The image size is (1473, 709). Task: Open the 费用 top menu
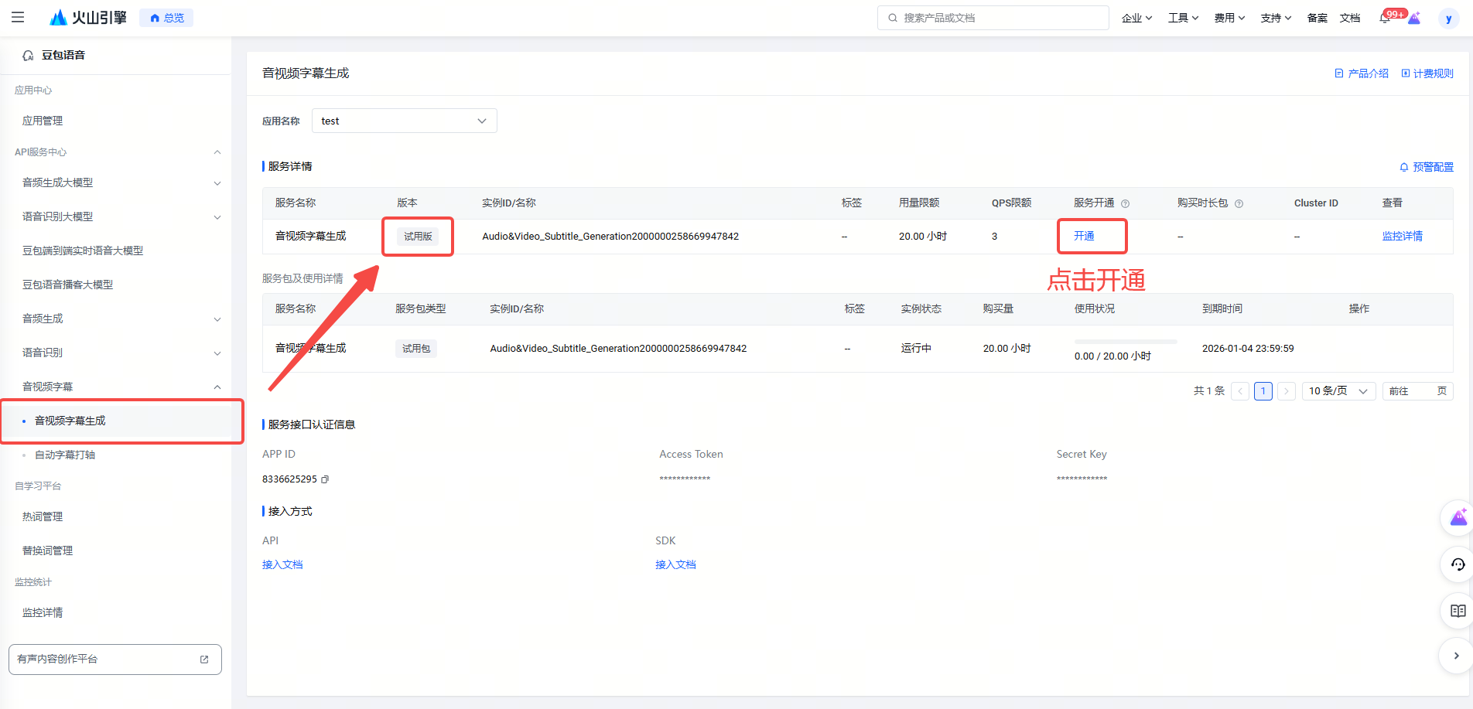coord(1229,18)
